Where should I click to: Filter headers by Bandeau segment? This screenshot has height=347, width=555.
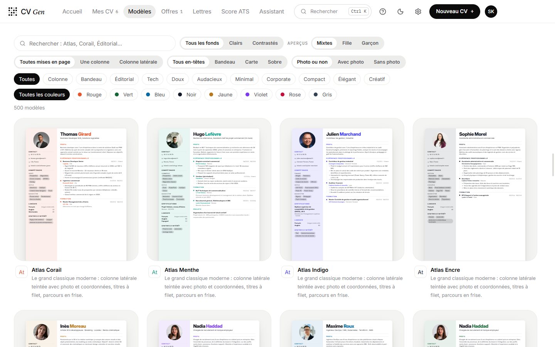point(225,62)
